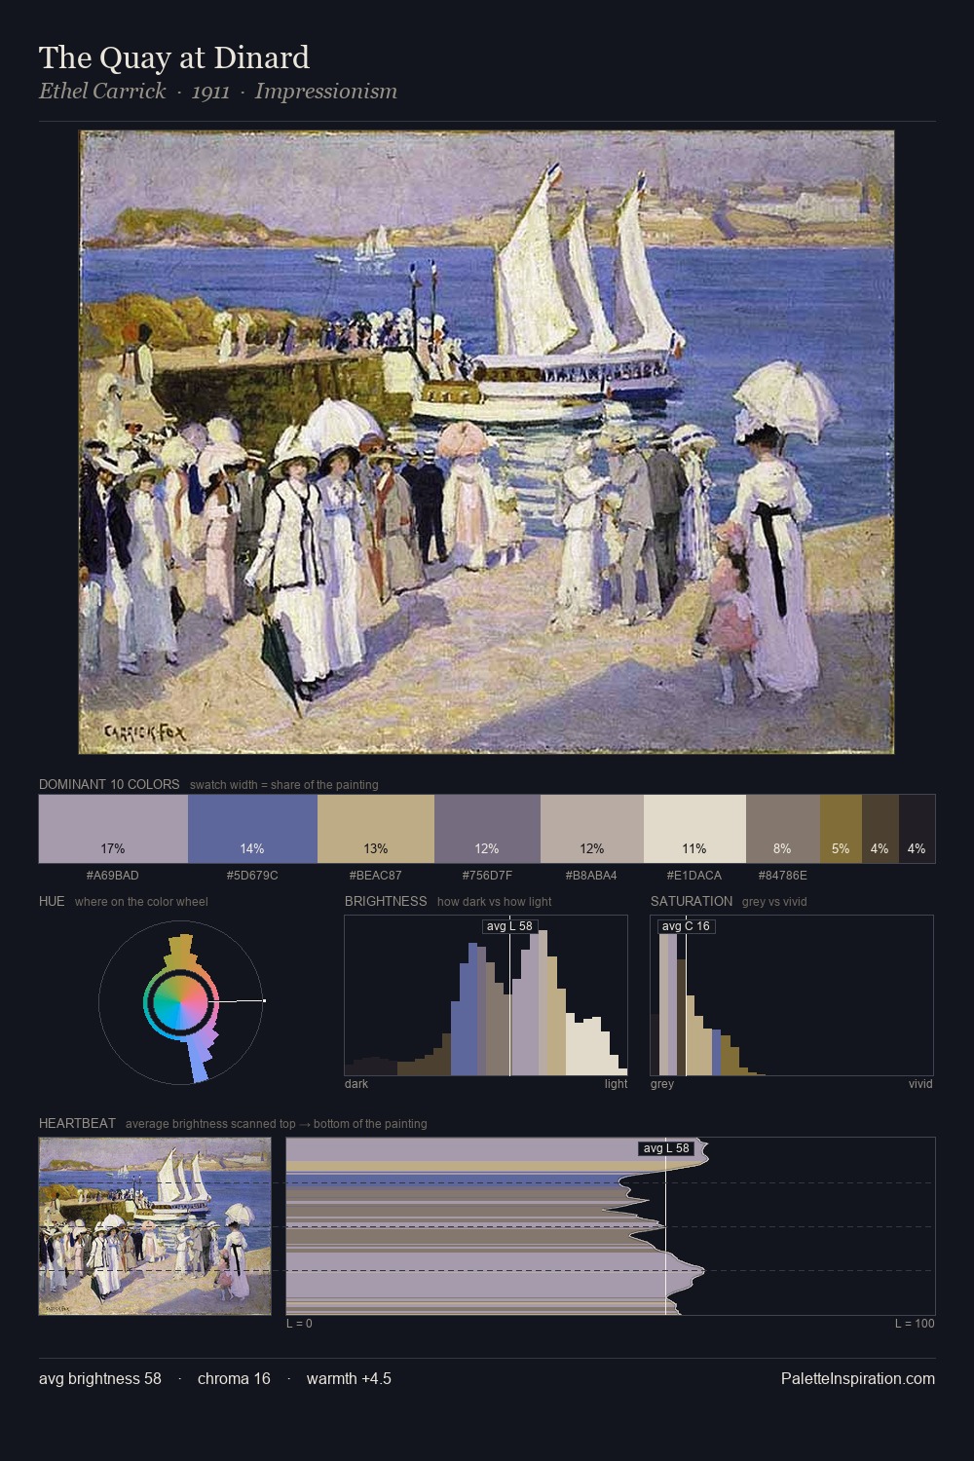Select the 12% swatch #B8ABA4
Image resolution: width=974 pixels, height=1461 pixels.
point(592,829)
